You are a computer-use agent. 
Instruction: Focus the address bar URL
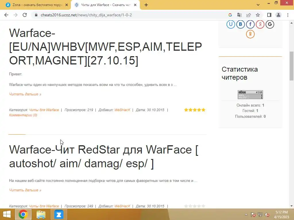(x=86, y=15)
